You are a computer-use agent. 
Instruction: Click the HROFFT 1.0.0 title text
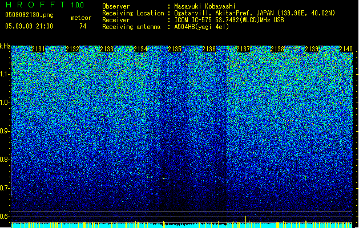[45, 5]
